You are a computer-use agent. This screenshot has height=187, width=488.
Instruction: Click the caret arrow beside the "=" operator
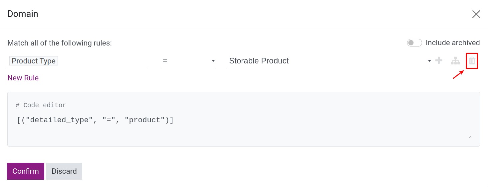(x=213, y=61)
